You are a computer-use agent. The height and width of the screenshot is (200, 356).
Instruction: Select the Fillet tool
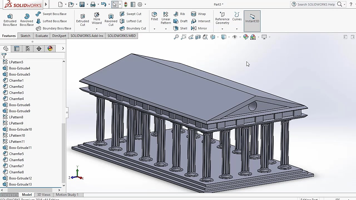pos(154,16)
